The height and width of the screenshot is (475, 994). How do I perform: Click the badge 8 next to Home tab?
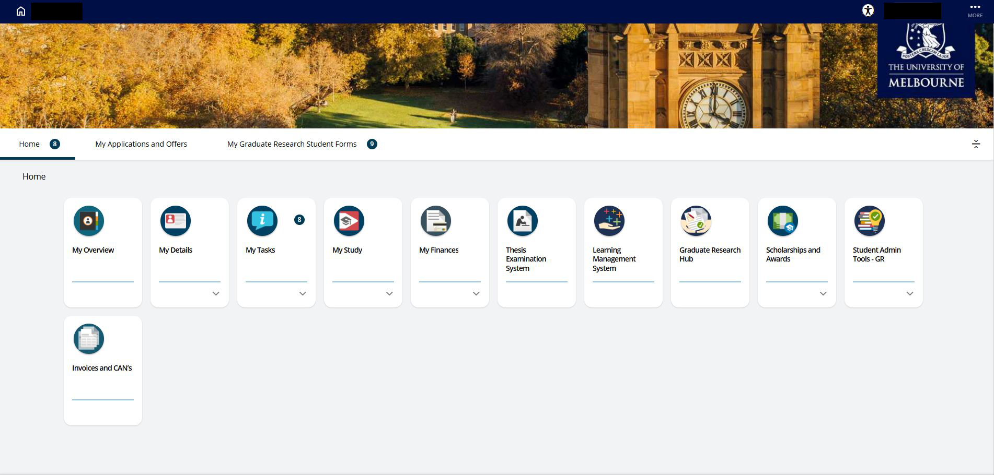click(x=55, y=144)
